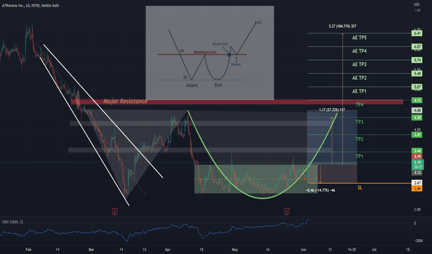This screenshot has height=254, width=432.
Task: Select the 4.30 price label
Action: pos(417,117)
